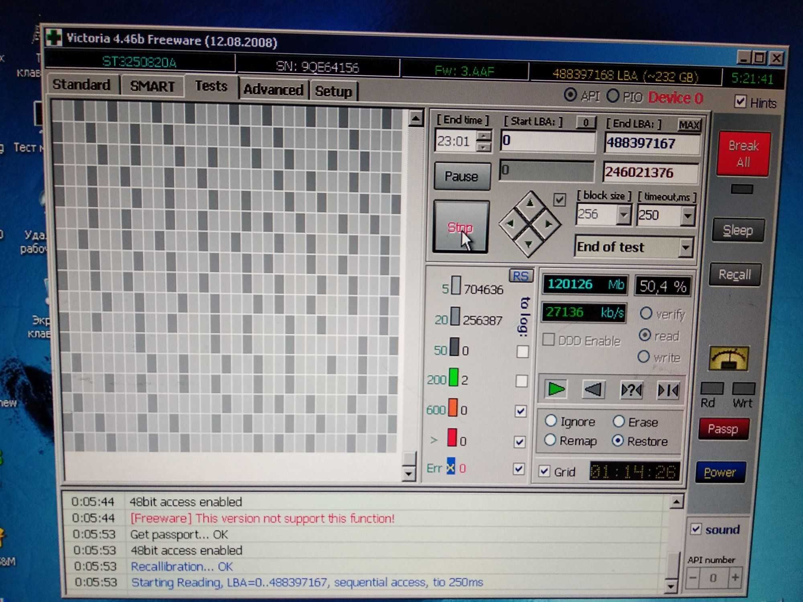This screenshot has height=602, width=803.
Task: Switch to the Advanced tab
Action: 273,89
